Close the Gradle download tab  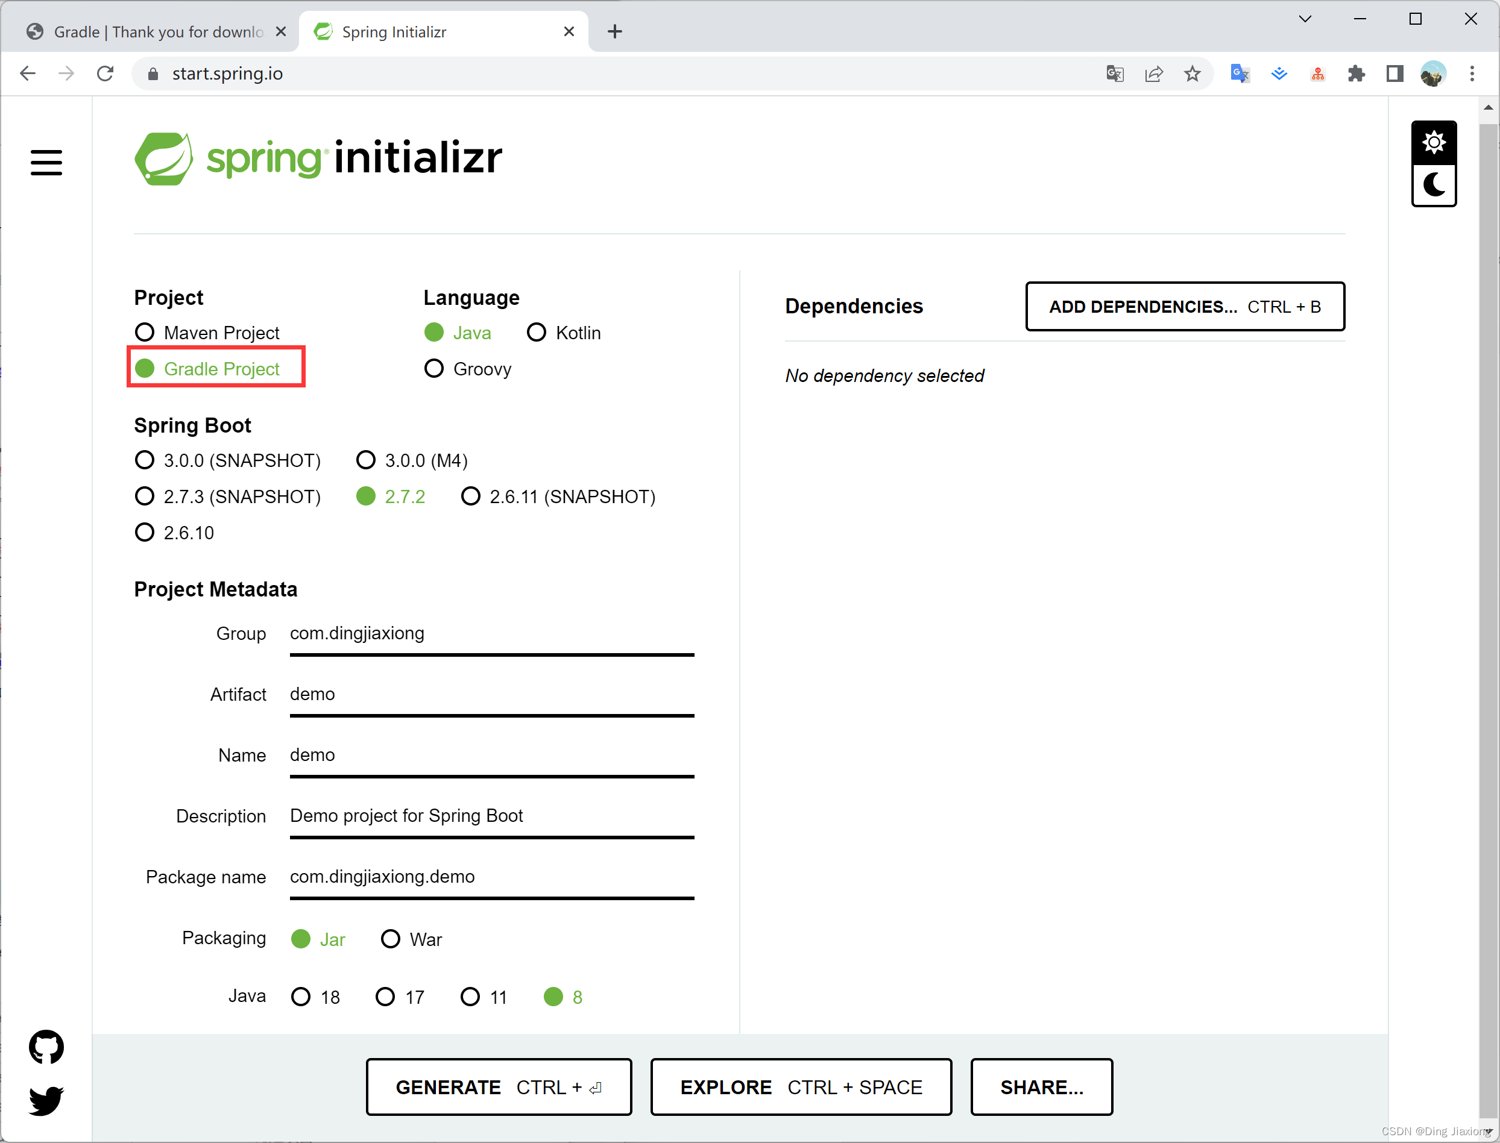pos(280,31)
